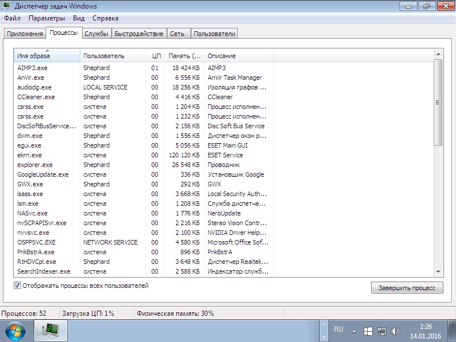This screenshot has height=342, width=456.
Task: Click description ESET Main GUI
Action: [227, 145]
